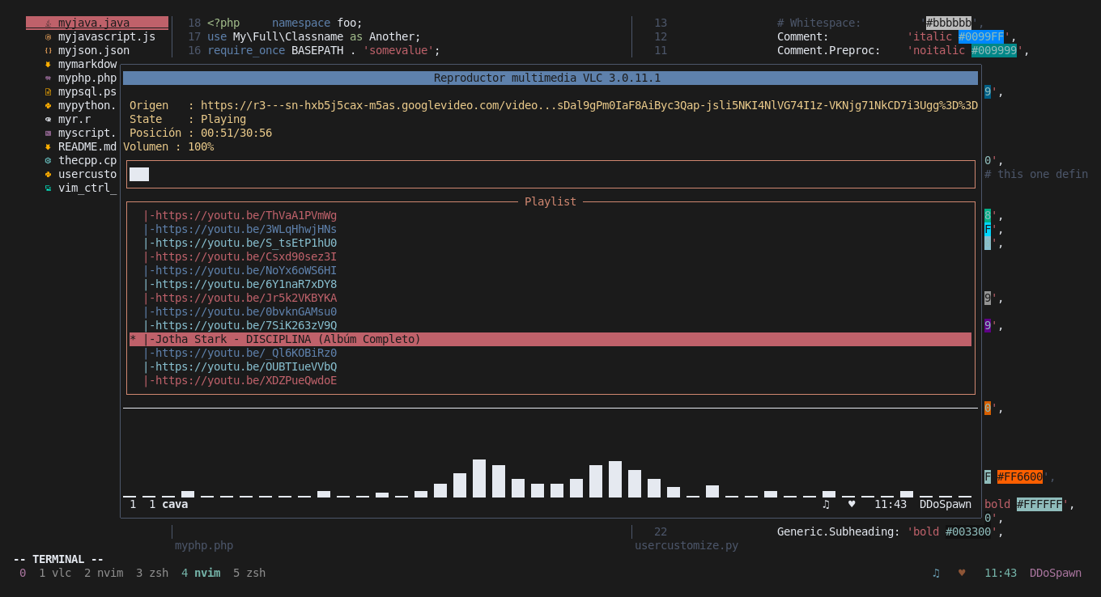Image resolution: width=1101 pixels, height=597 pixels.
Task: Click the C++ icon beside thecpp.cp
Action: (48, 160)
